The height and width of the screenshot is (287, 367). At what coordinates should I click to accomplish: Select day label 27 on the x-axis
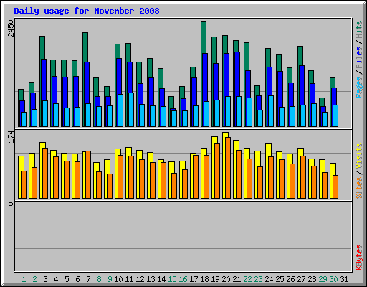coord(301,279)
